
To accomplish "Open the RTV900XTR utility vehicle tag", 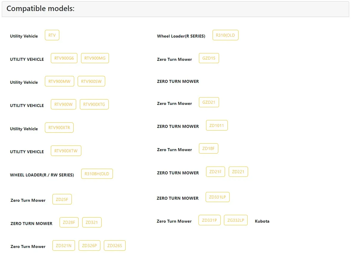I will pyautogui.click(x=59, y=128).
